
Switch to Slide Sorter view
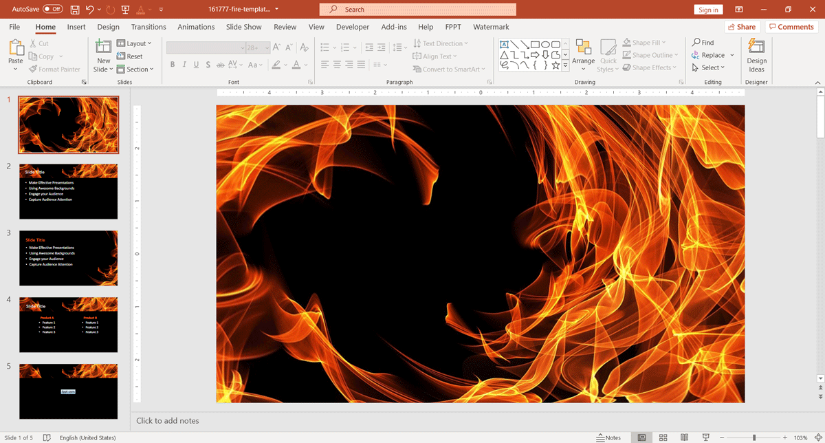(663, 437)
